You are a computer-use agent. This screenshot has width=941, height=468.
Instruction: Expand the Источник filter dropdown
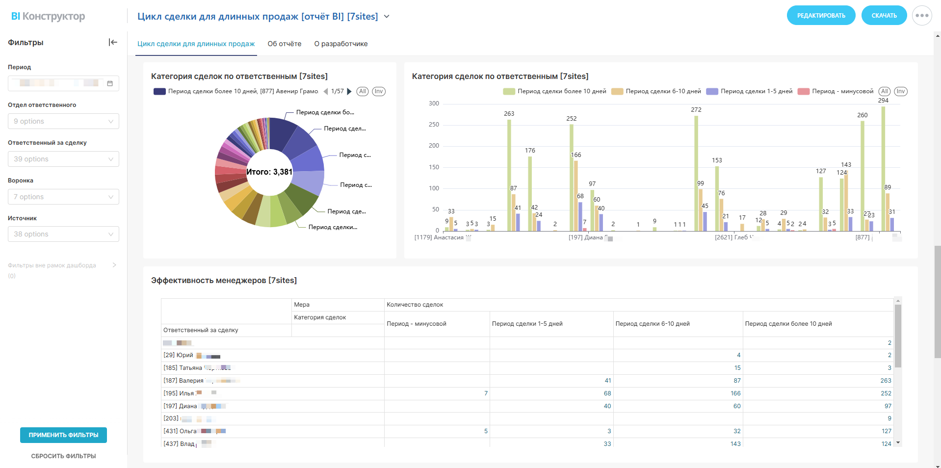(63, 234)
